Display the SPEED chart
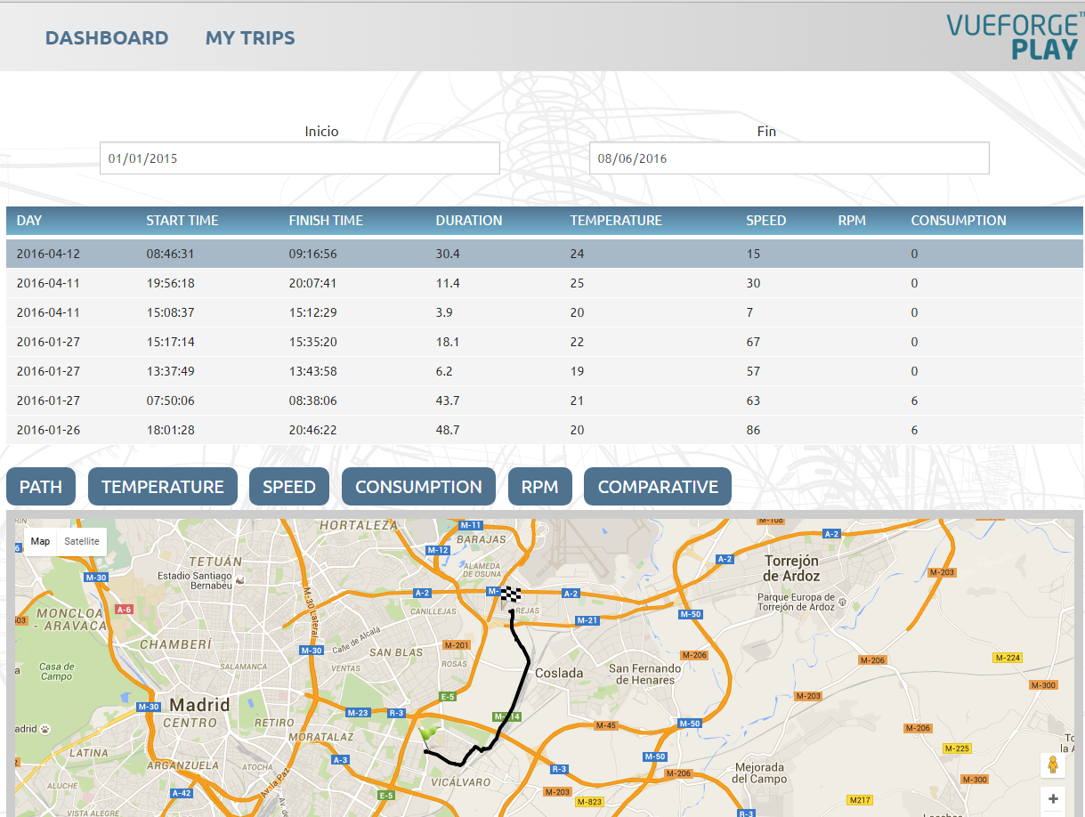This screenshot has height=817, width=1085. (289, 487)
